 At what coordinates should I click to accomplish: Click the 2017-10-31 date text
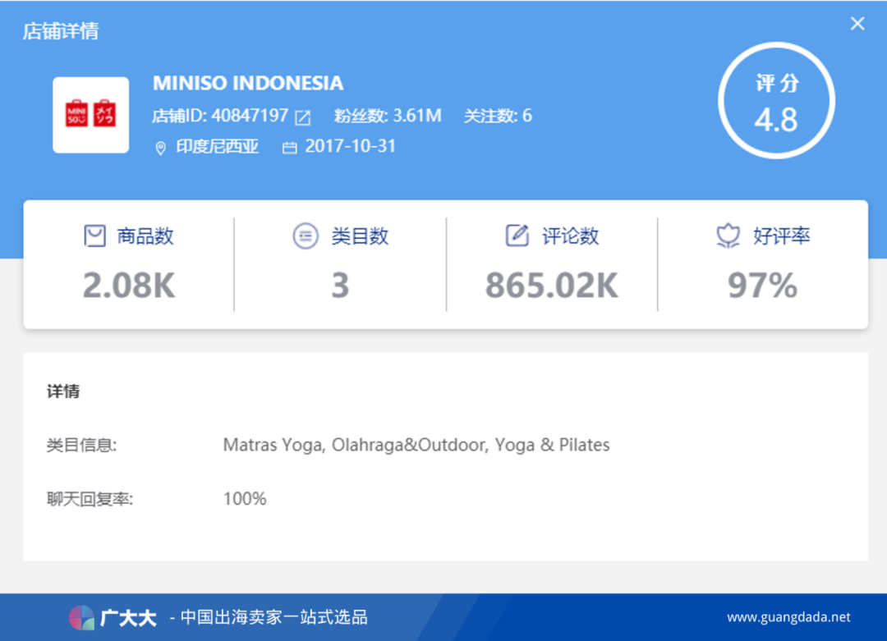point(350,146)
